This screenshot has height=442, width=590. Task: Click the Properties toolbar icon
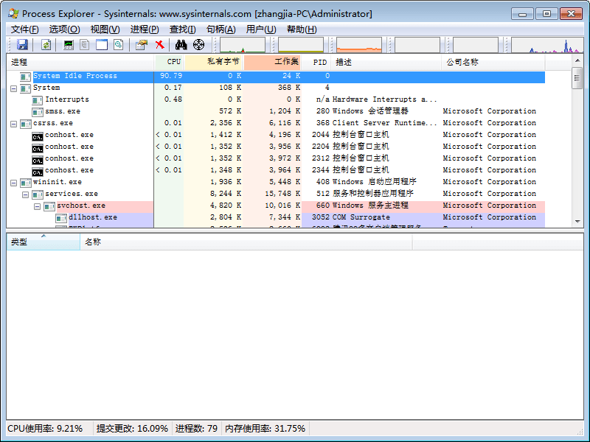pos(141,45)
